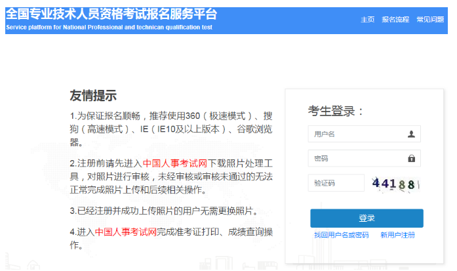This screenshot has width=457, height=271.
Task: Click the 友情提示 heading
Action: [93, 96]
